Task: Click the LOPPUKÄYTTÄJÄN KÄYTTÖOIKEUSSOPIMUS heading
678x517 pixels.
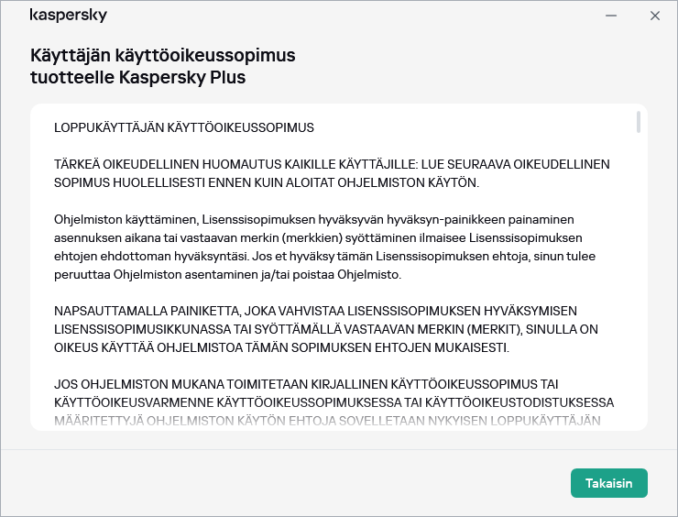Action: (x=184, y=127)
